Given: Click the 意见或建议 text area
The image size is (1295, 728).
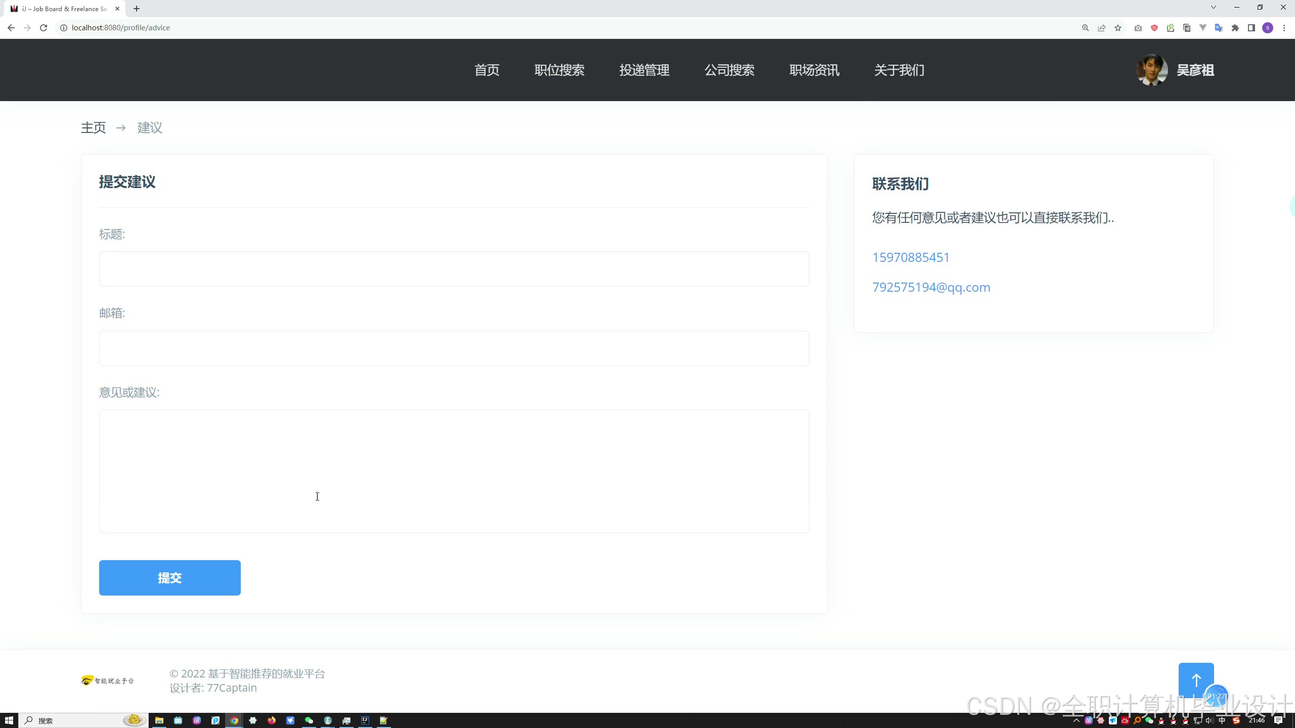Looking at the screenshot, I should click(x=454, y=471).
